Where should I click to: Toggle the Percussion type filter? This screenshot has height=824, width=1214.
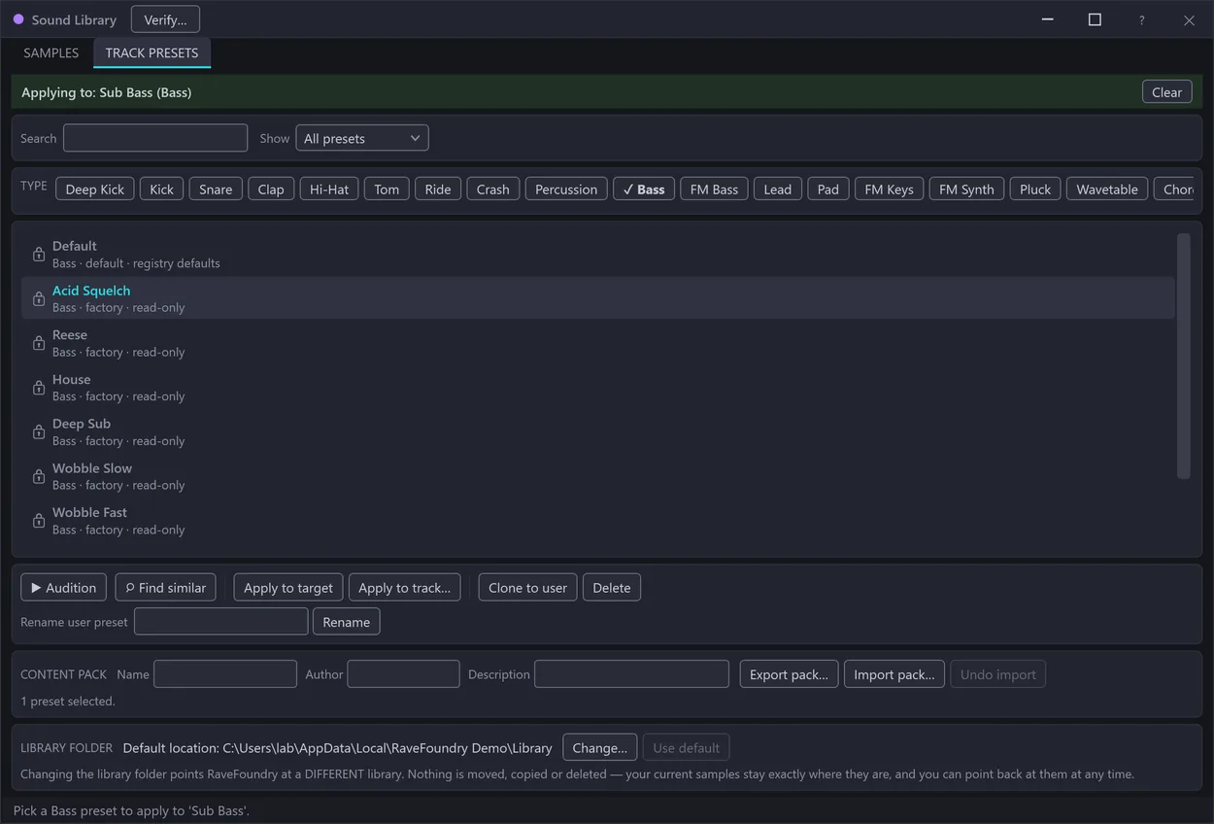pyautogui.click(x=566, y=189)
